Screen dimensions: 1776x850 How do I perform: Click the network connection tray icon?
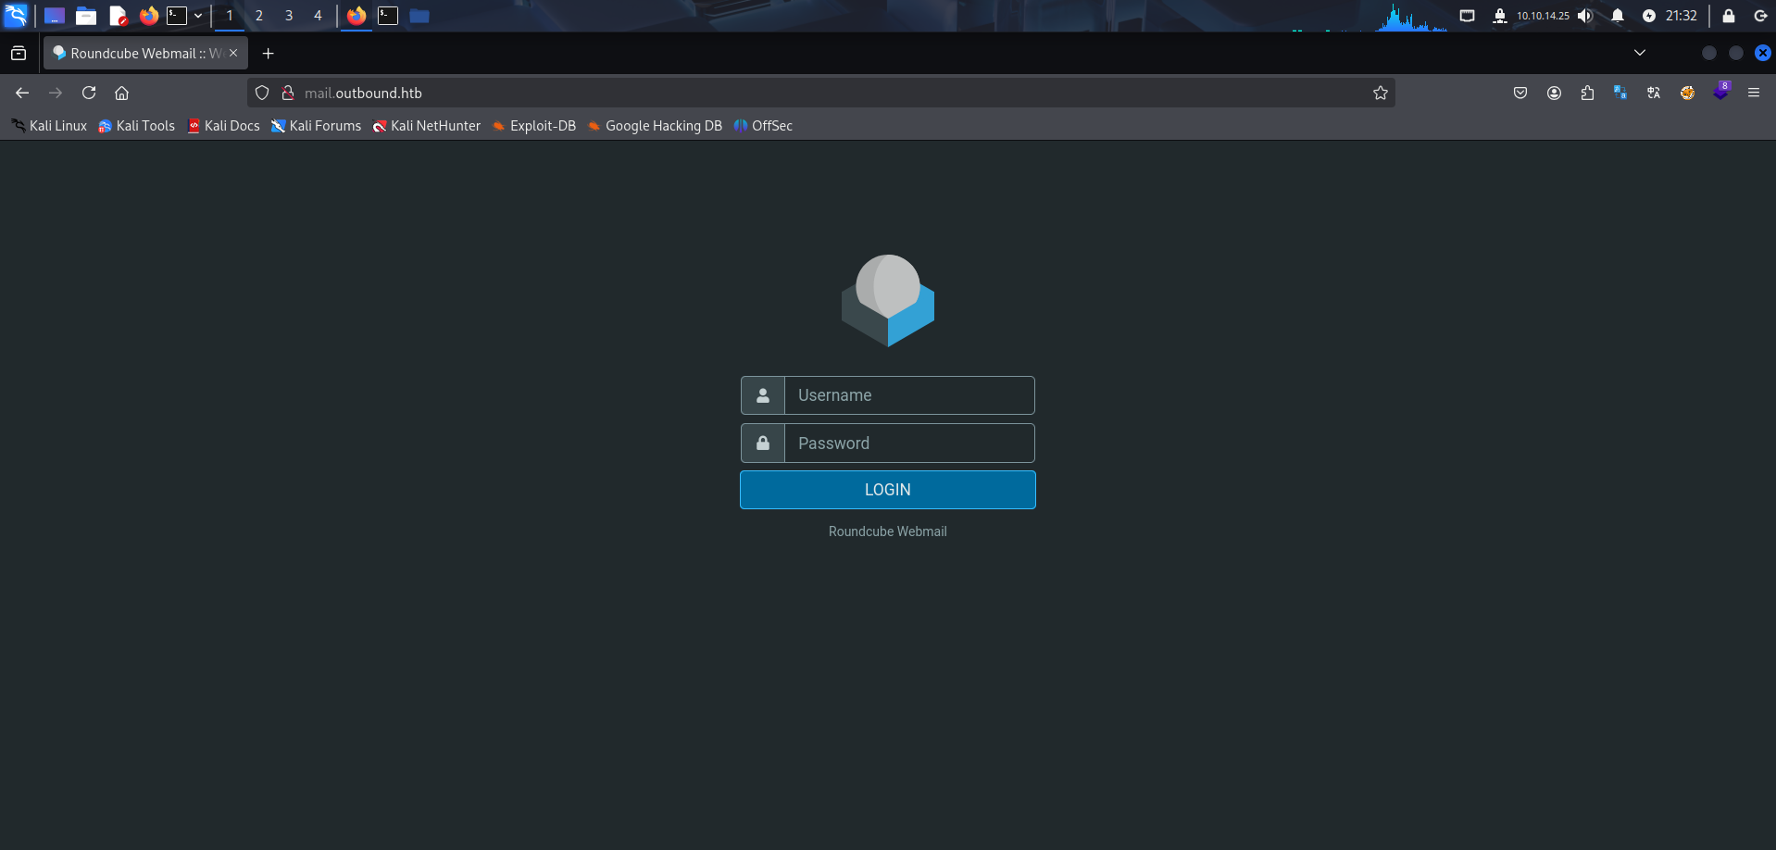point(1500,16)
